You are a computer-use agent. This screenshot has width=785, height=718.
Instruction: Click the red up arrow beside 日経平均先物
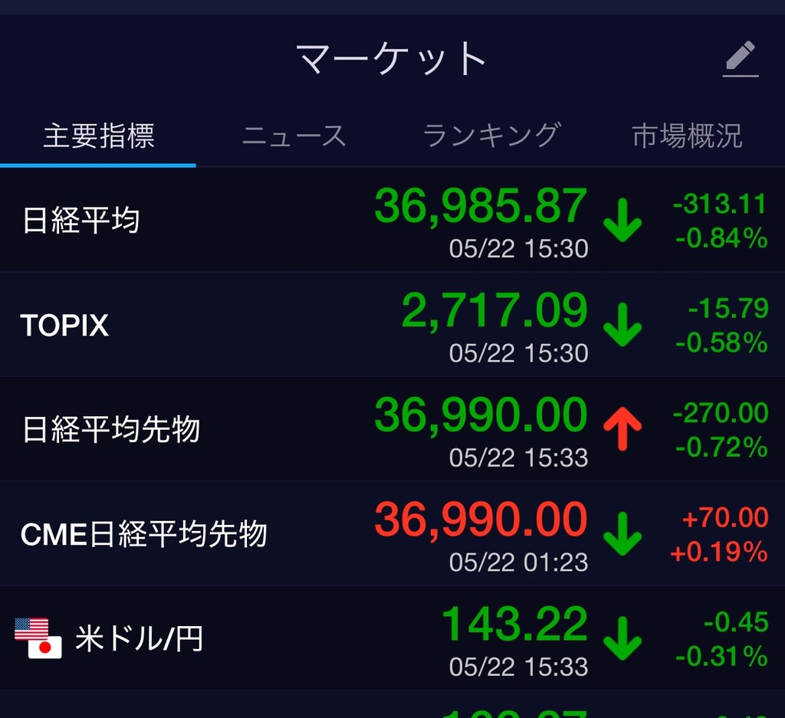coord(622,429)
